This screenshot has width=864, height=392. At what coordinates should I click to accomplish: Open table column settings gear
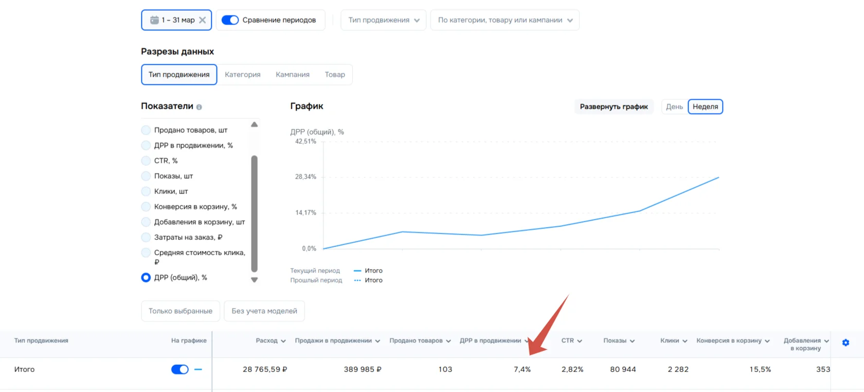point(845,343)
